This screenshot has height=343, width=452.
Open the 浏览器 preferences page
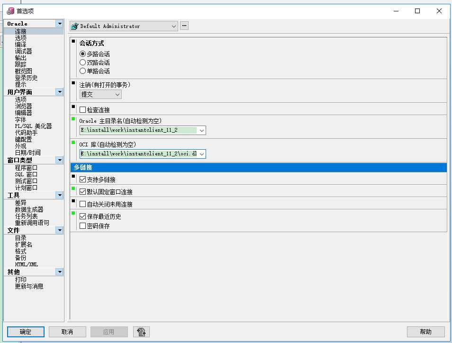coord(23,106)
